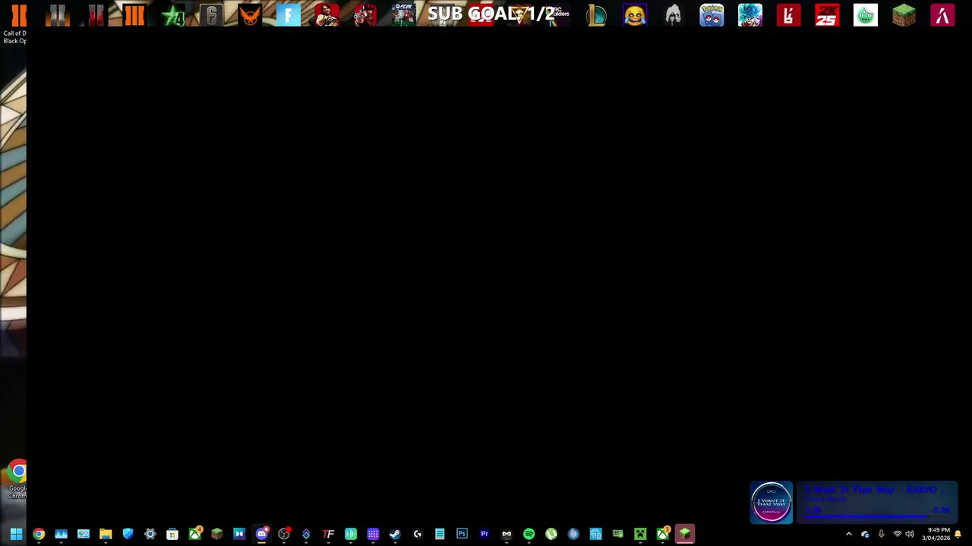
Task: Open the purple grid taskbar app
Action: click(x=373, y=534)
